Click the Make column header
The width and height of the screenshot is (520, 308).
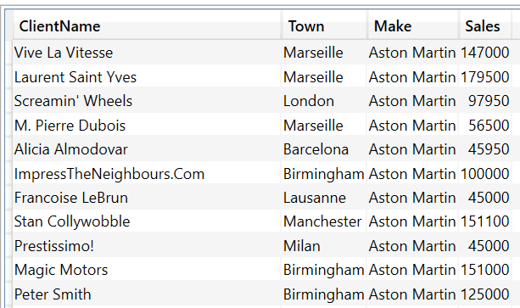413,25
